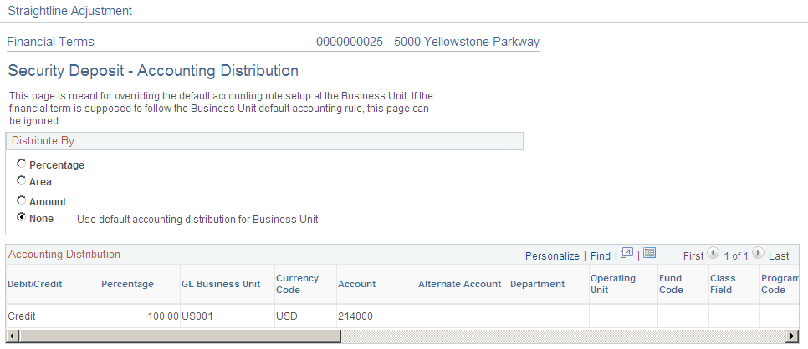This screenshot has width=808, height=349.
Task: Click Security Deposit - Accounting Distribution title
Action: click(153, 70)
